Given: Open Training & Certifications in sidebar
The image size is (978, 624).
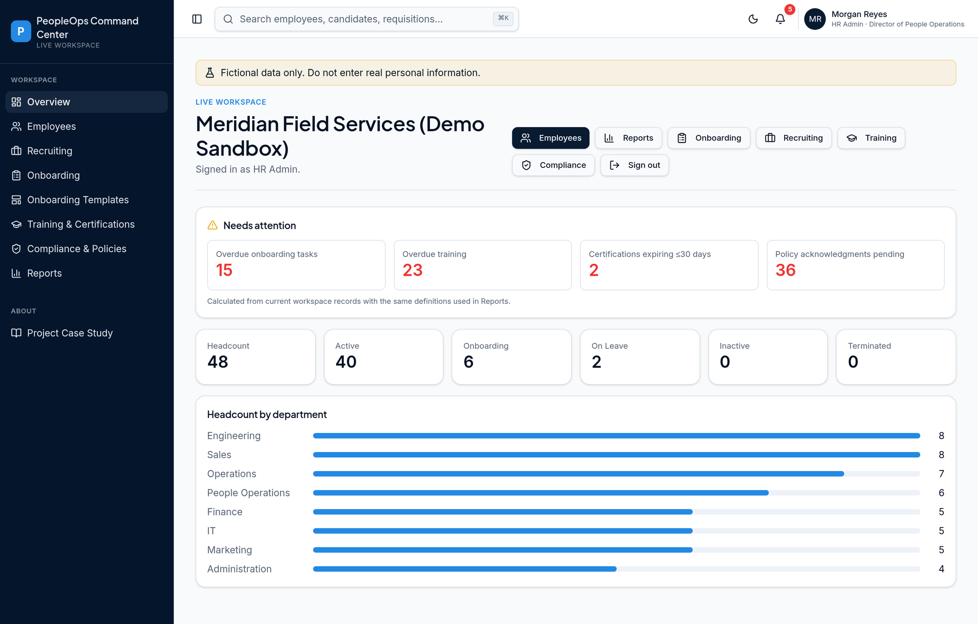Looking at the screenshot, I should point(86,224).
